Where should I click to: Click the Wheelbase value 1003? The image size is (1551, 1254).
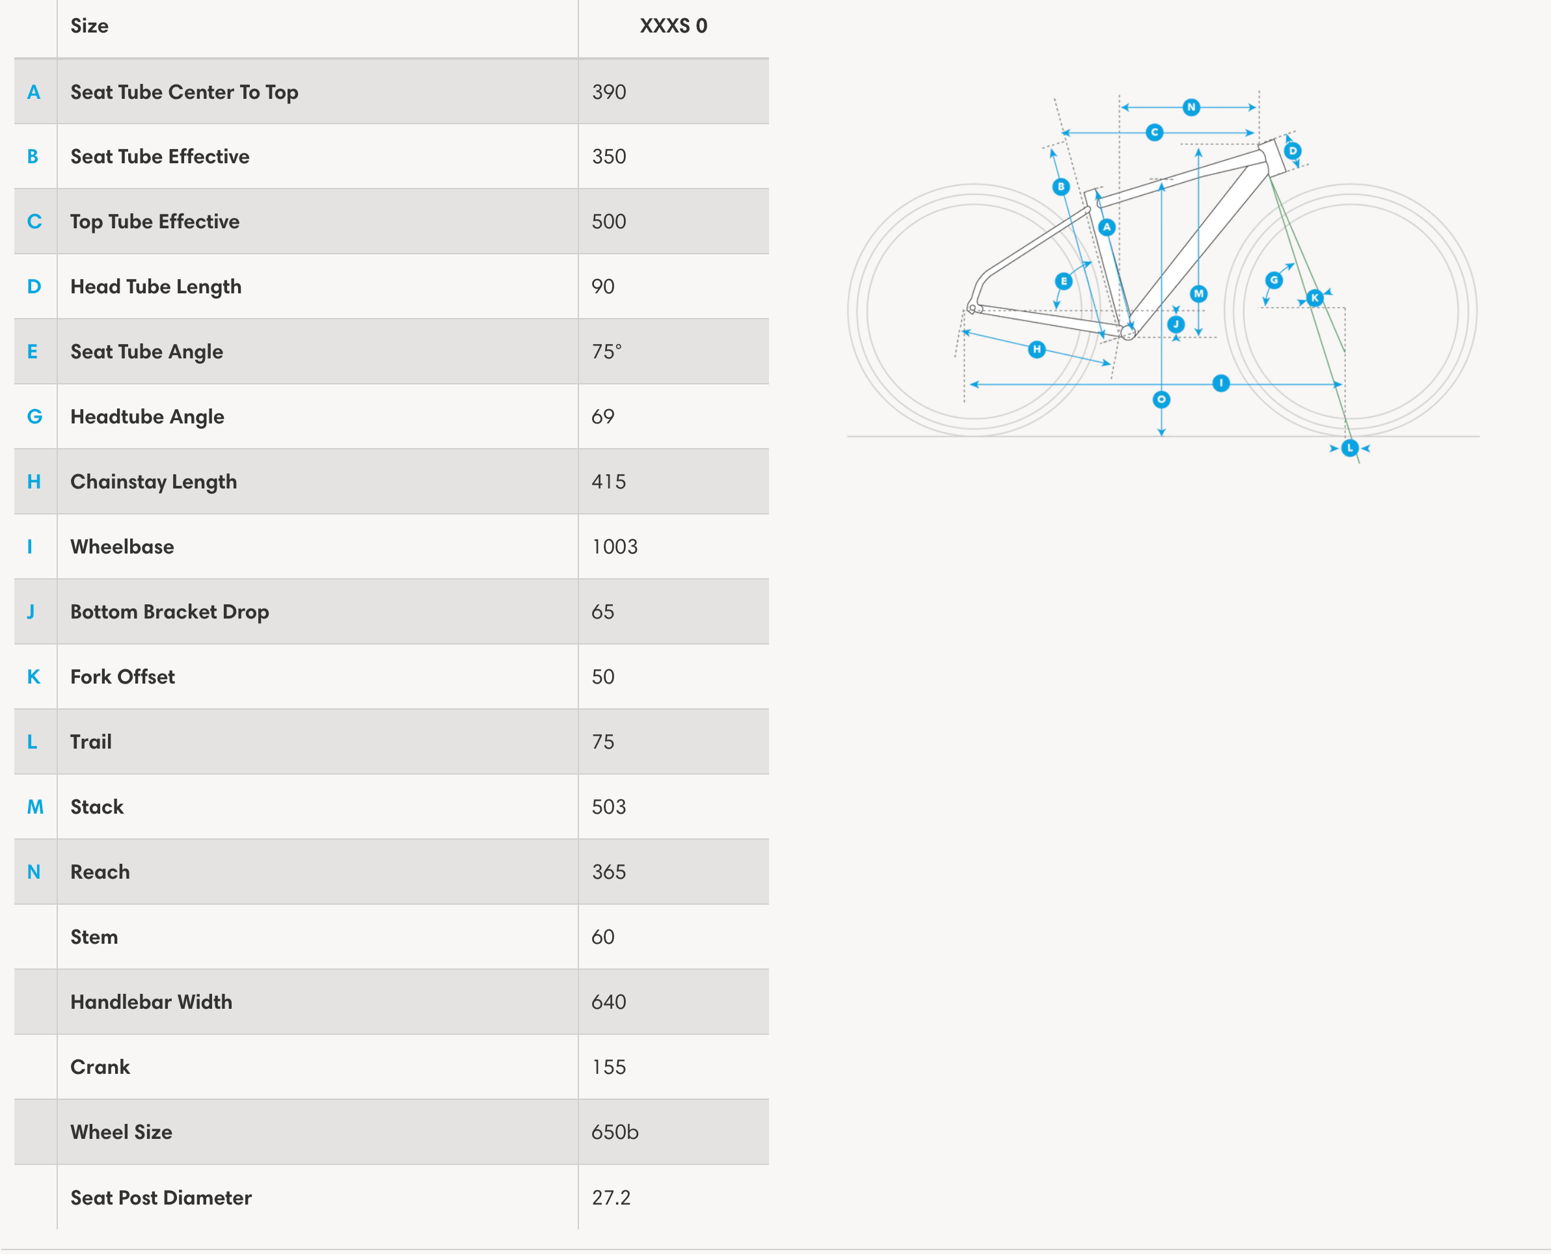coord(615,547)
